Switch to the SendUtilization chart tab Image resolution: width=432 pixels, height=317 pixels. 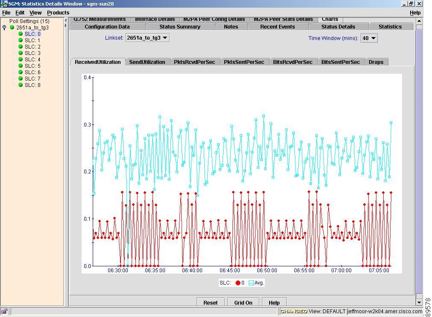[147, 62]
